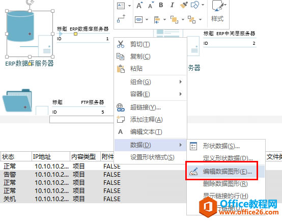The width and height of the screenshot is (282, 221).
Task: Select the Format Painter brush icon
Action: pos(184,5)
